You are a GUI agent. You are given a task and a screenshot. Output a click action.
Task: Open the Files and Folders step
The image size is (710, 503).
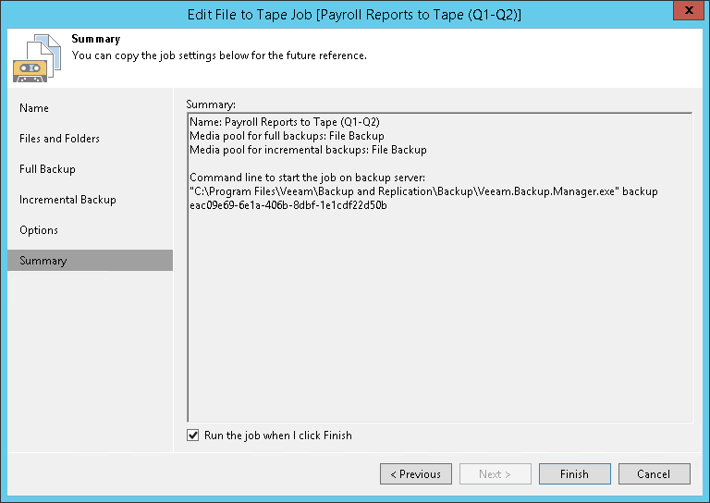pos(59,139)
